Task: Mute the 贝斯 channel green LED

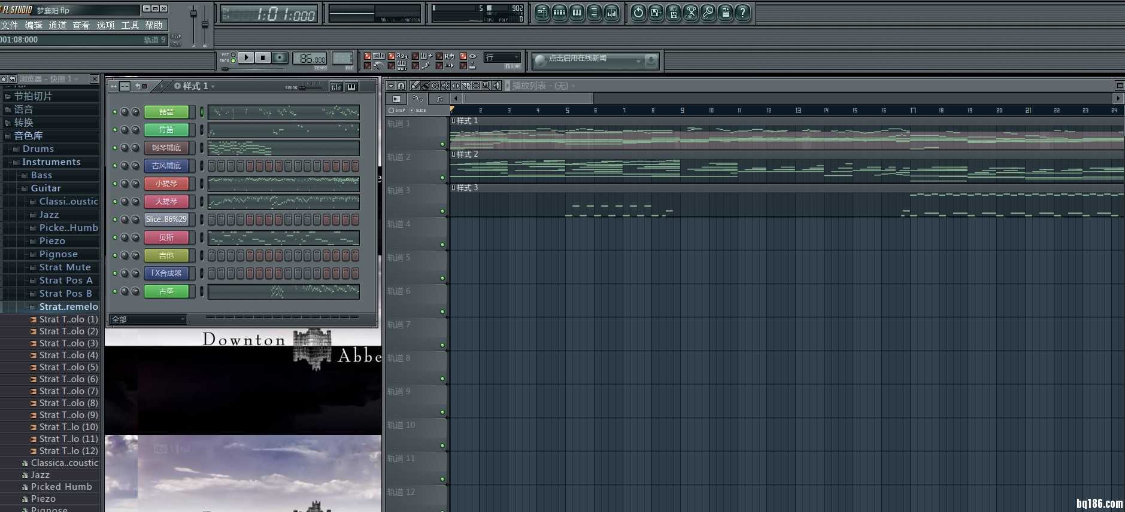Action: 115,237
